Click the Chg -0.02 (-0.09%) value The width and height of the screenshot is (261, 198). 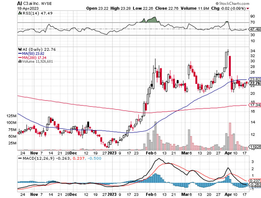click(x=228, y=8)
